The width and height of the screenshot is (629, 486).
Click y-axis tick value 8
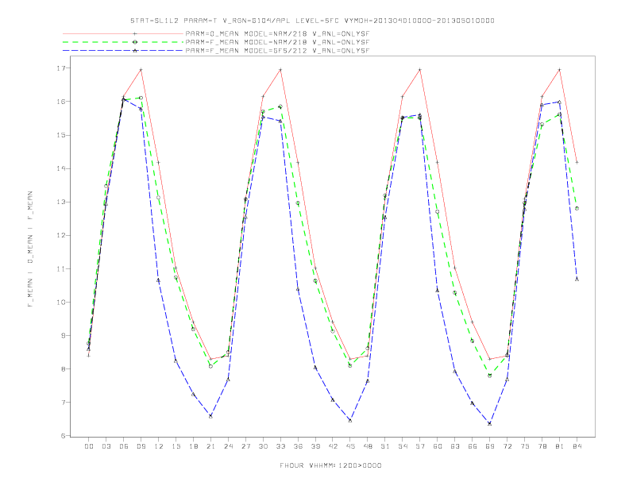pyautogui.click(x=63, y=369)
